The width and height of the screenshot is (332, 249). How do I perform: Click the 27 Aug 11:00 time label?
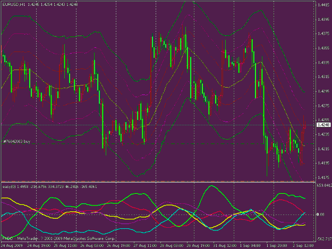click(x=145, y=246)
